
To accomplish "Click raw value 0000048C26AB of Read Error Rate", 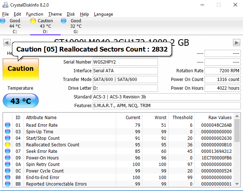I will [x=216, y=125].
